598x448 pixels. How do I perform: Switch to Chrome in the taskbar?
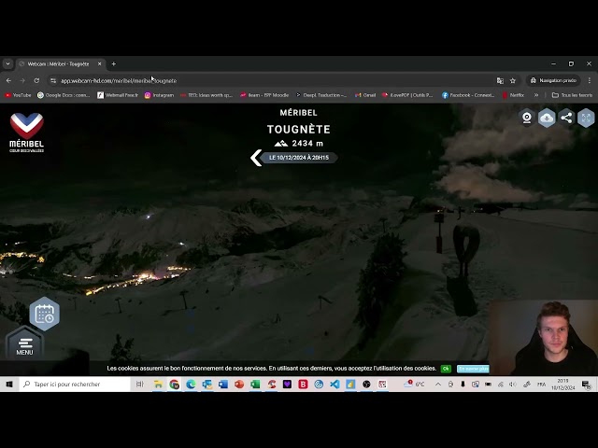click(x=175, y=384)
